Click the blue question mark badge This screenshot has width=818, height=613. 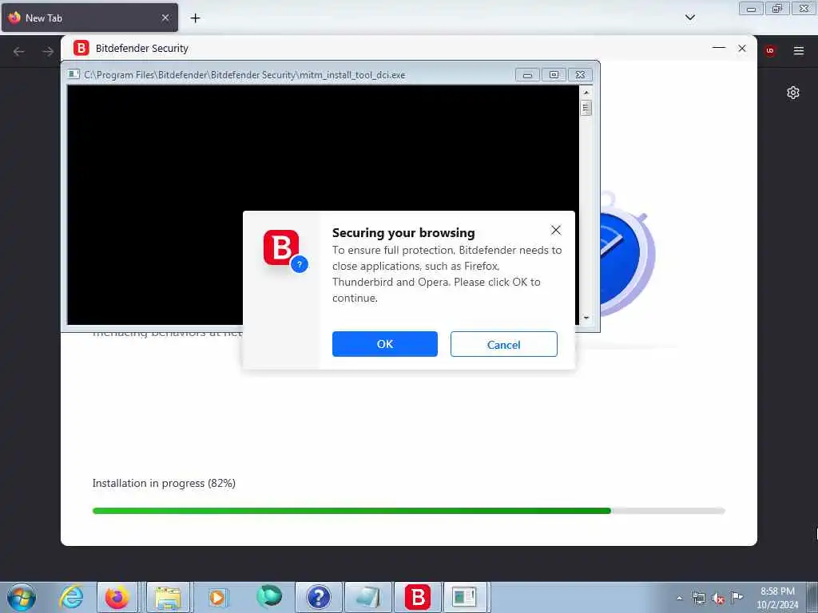(x=300, y=264)
